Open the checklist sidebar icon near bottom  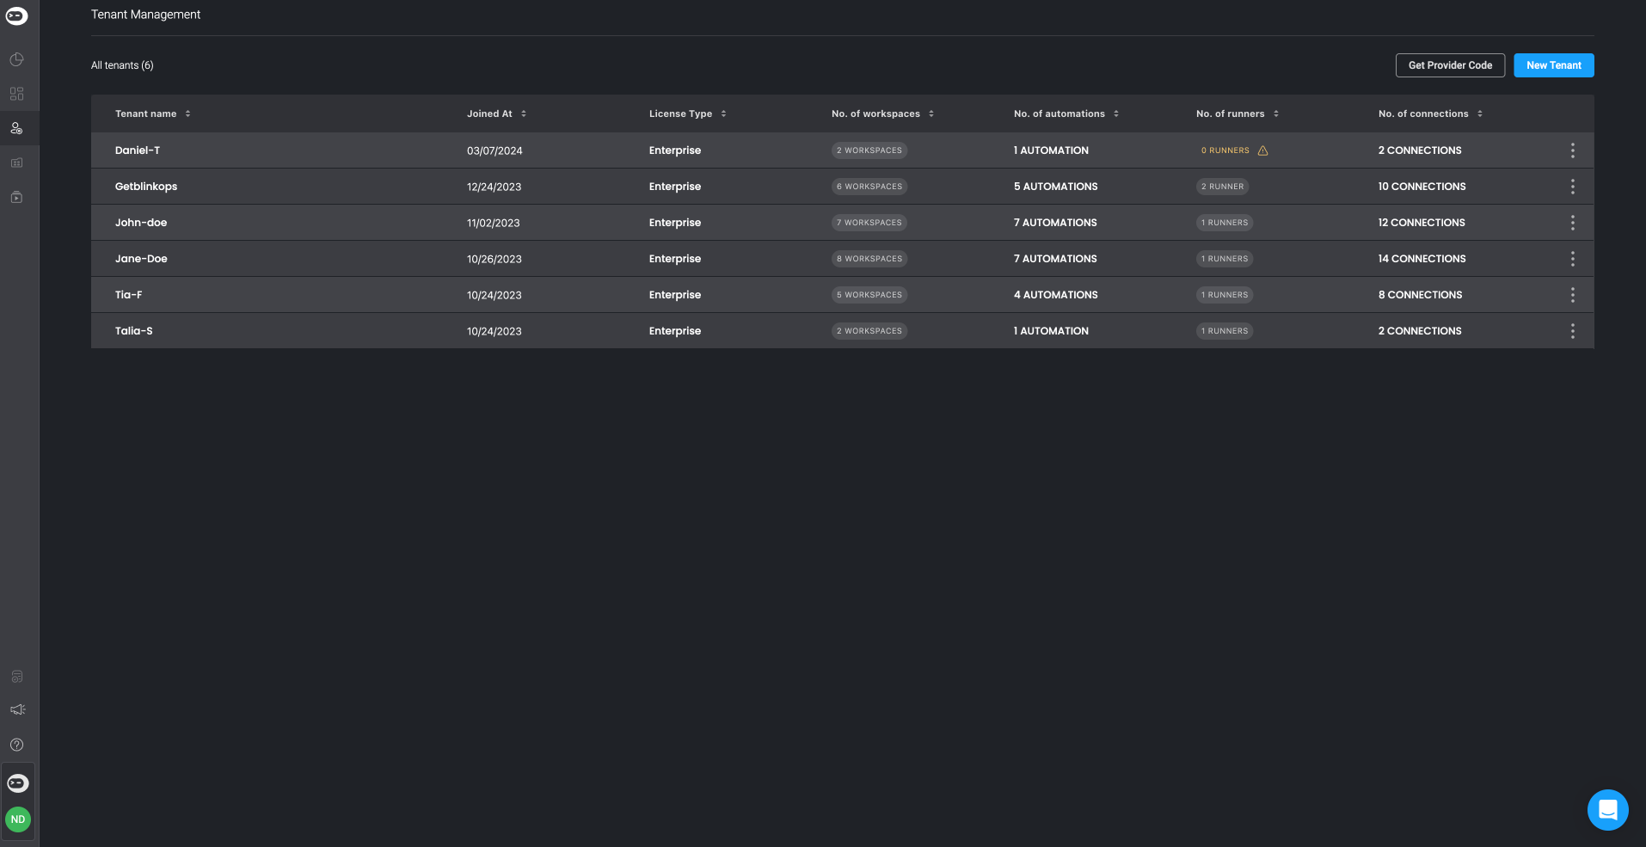pyautogui.click(x=16, y=677)
